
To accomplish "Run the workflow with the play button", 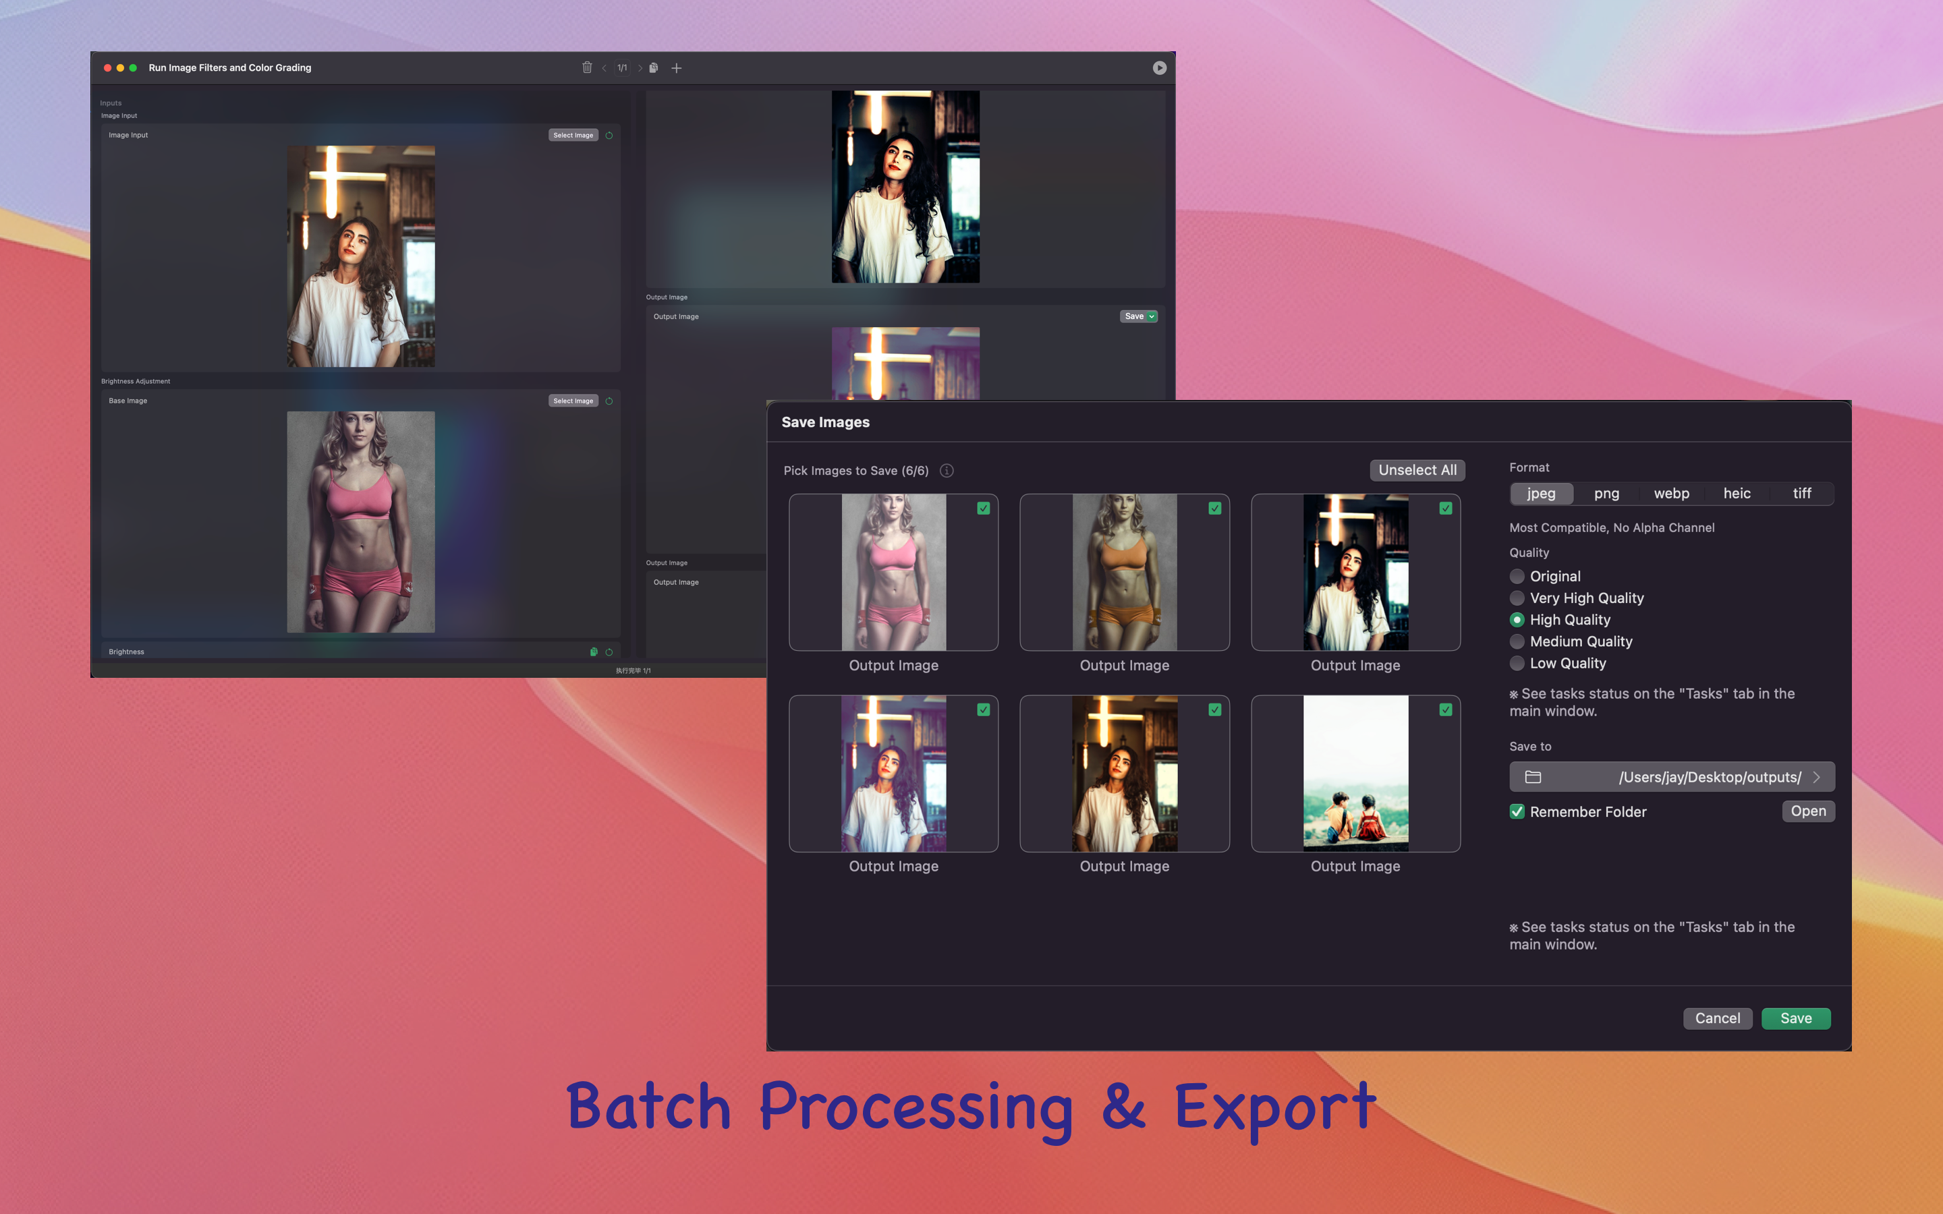I will (x=1159, y=68).
